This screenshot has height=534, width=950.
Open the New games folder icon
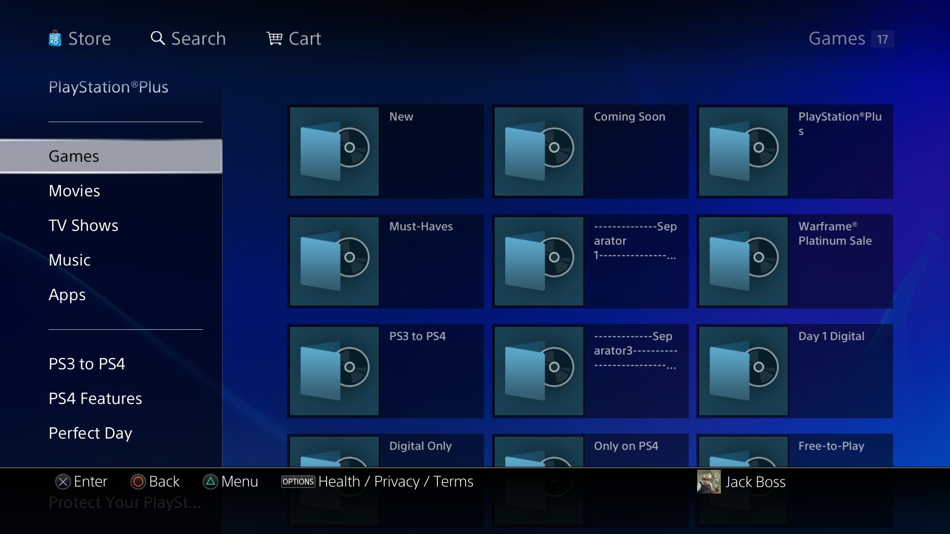[334, 152]
